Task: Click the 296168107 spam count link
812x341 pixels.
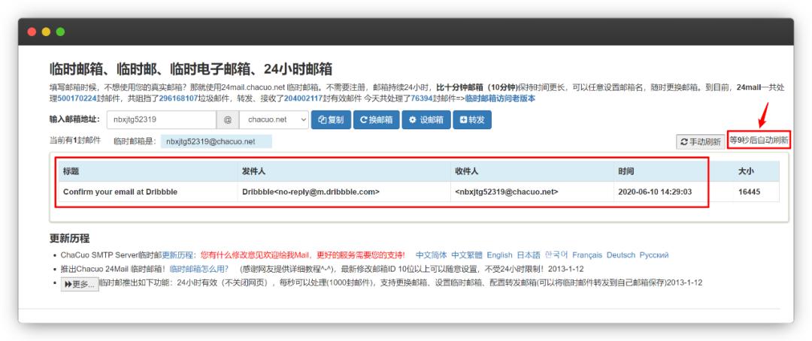Action: [x=179, y=98]
